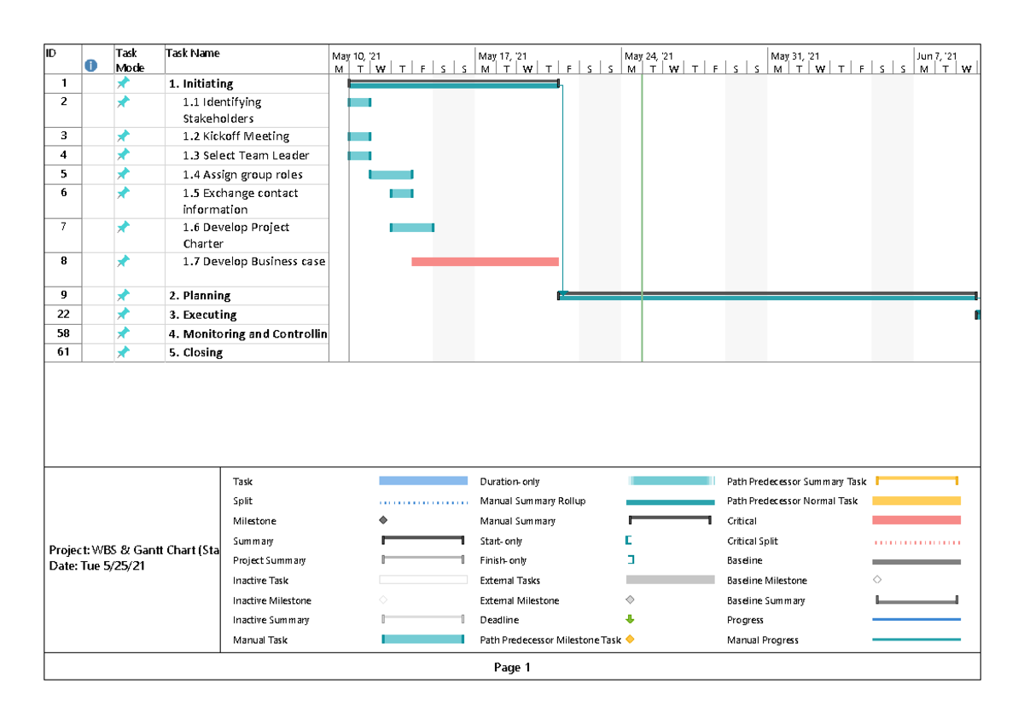Click the pin icon next to 5. Closing

click(x=123, y=352)
